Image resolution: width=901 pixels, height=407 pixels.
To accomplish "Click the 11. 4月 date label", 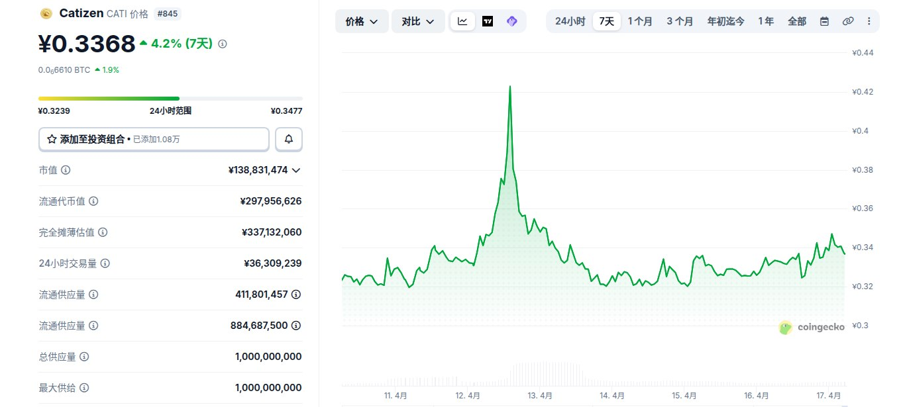I will tap(396, 396).
